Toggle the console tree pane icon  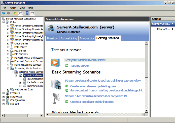(x=21, y=13)
